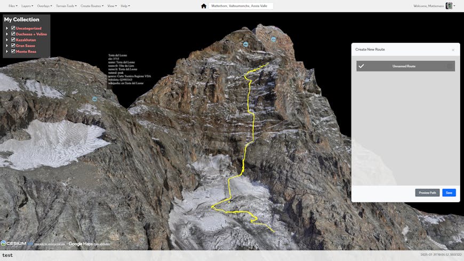Screen dimensions: 464x261
Task: Uncheck the Duchessa + Velino checkbox
Action: point(13,34)
